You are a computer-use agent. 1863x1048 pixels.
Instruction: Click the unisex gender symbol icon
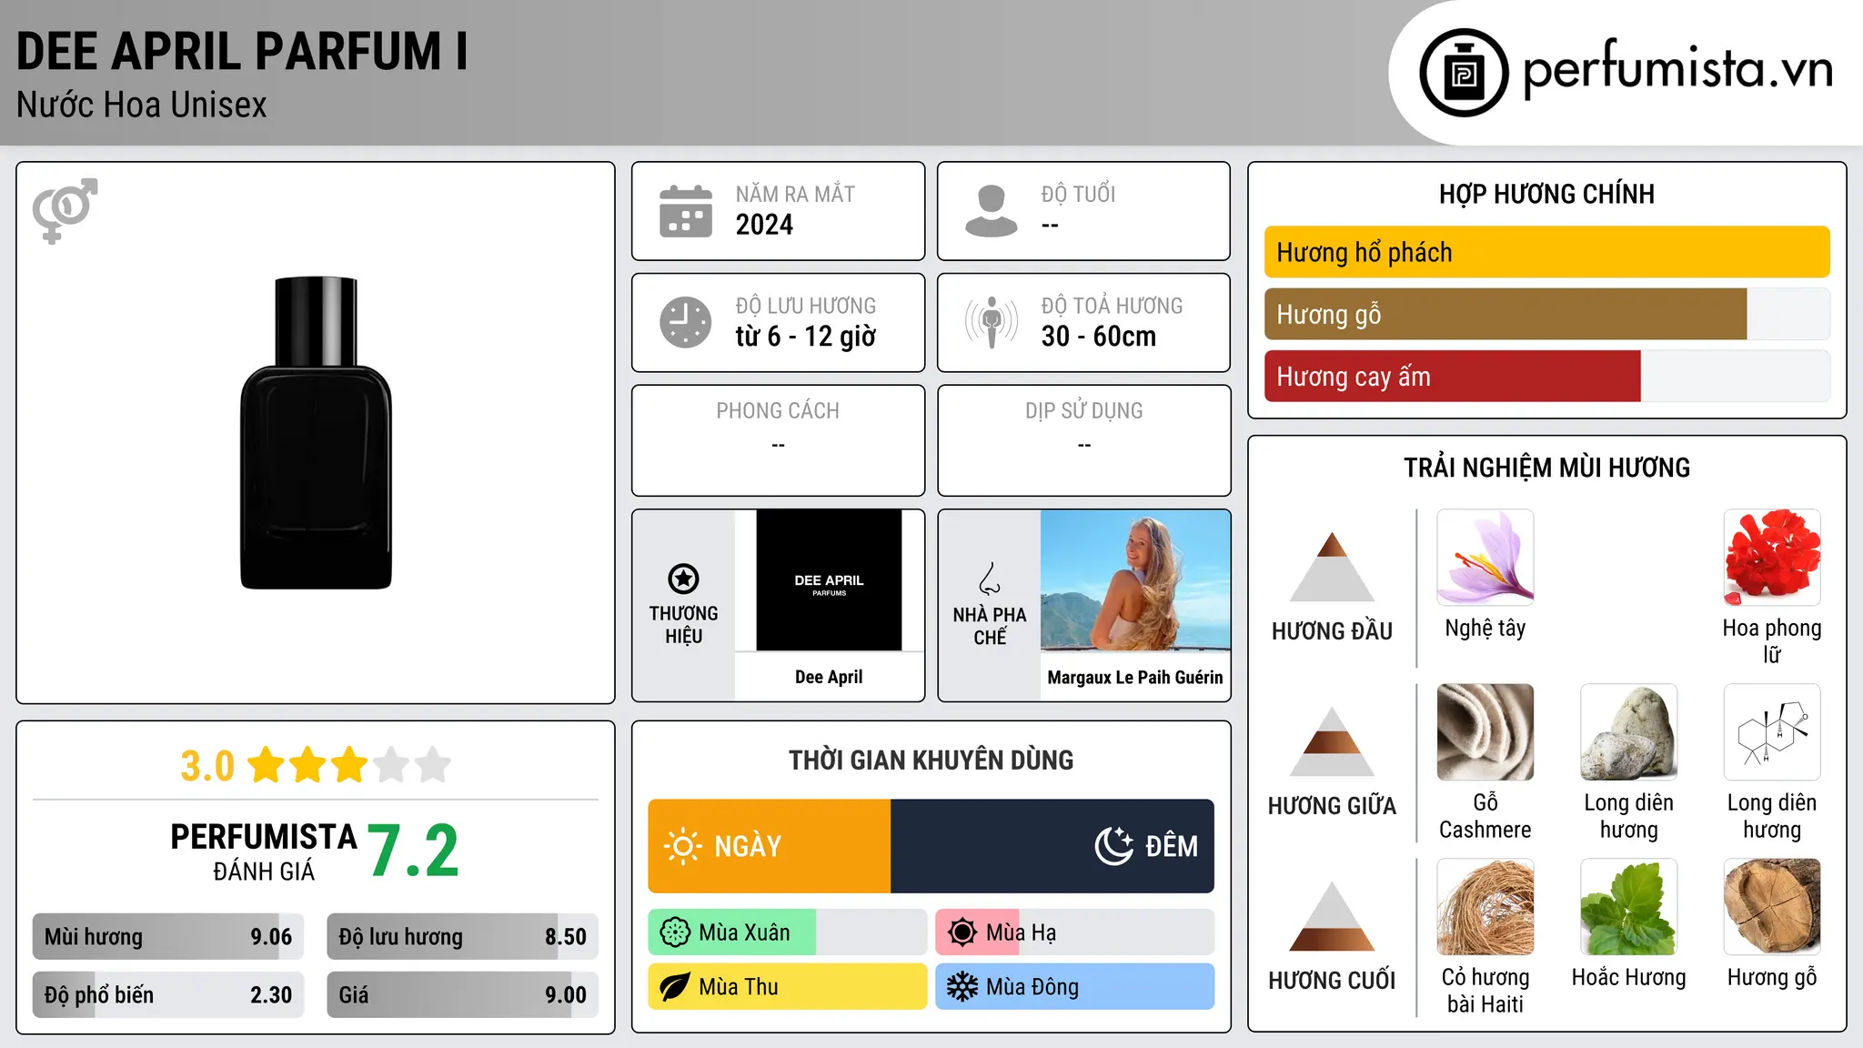tap(65, 211)
